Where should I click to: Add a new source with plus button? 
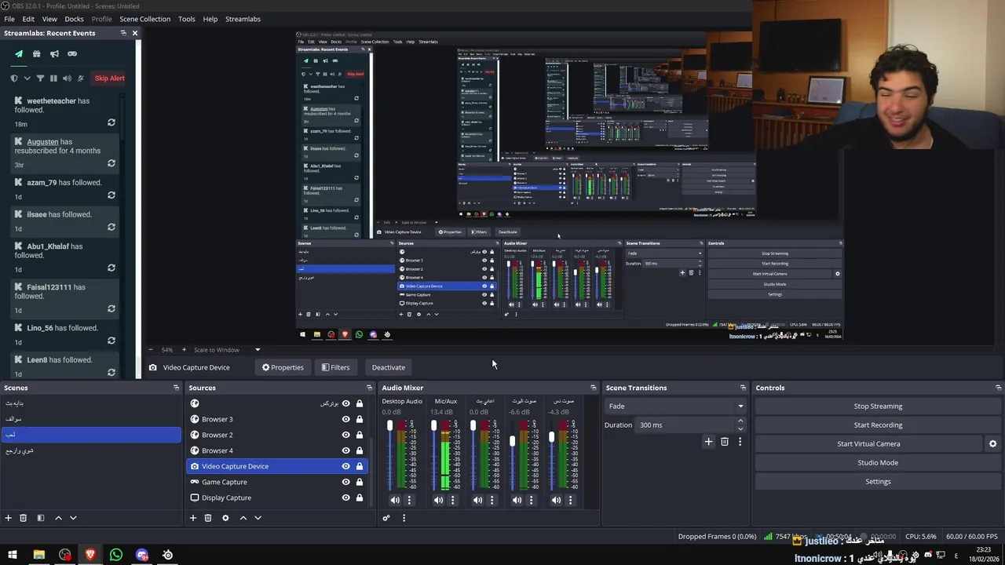193,518
